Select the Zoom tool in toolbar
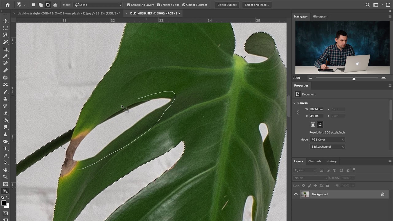The height and width of the screenshot is (221, 393). (5, 177)
